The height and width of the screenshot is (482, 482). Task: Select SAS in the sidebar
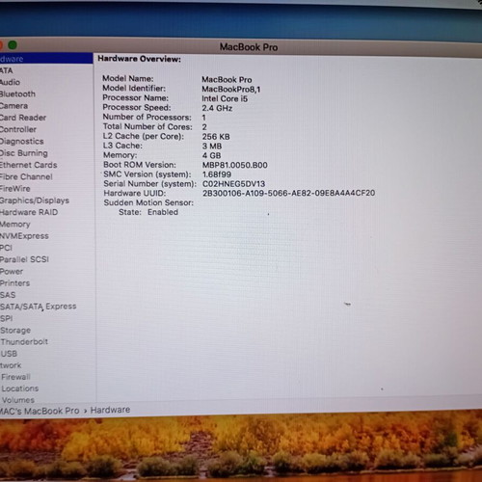(x=8, y=295)
